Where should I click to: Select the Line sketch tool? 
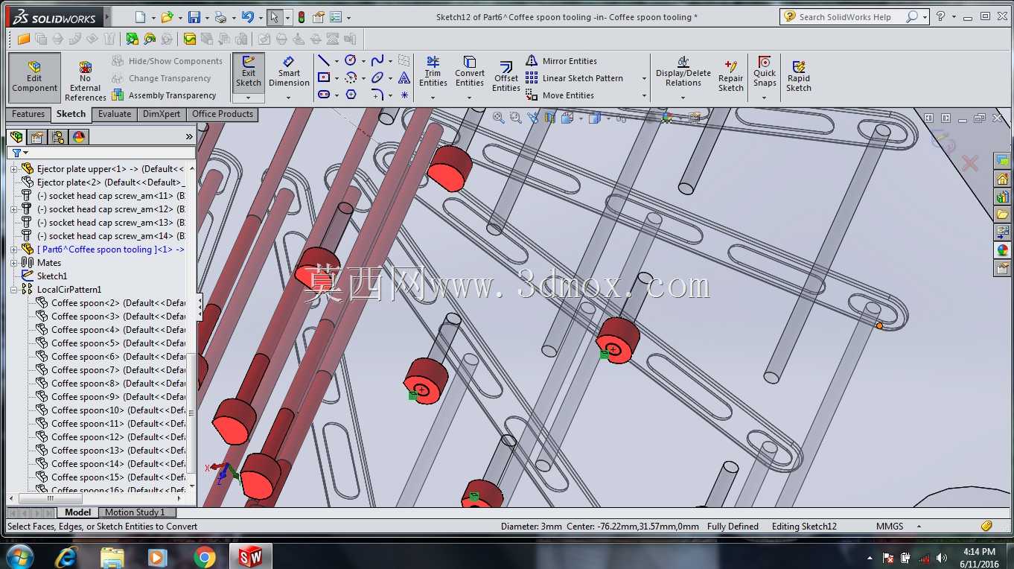(323, 60)
